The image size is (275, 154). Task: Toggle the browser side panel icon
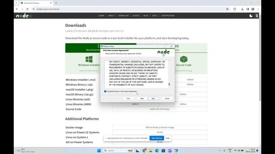[x=247, y=9]
